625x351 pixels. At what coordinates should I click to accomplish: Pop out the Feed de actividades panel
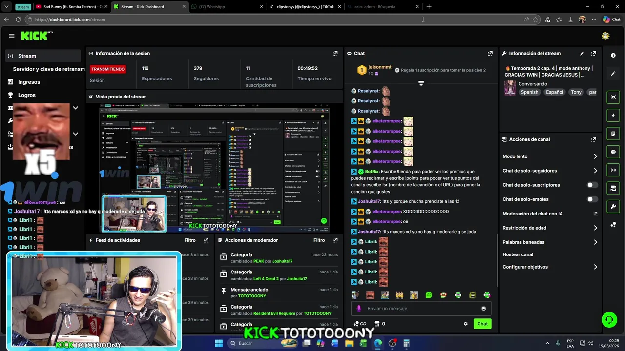click(206, 240)
